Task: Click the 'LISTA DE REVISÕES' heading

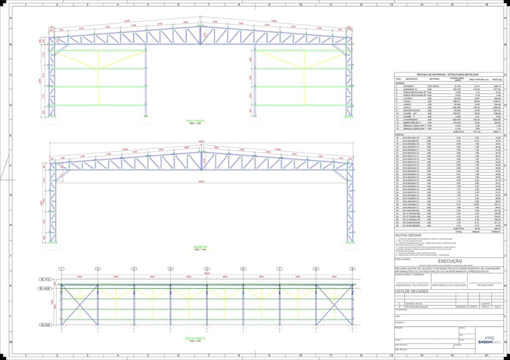Action: (412, 291)
